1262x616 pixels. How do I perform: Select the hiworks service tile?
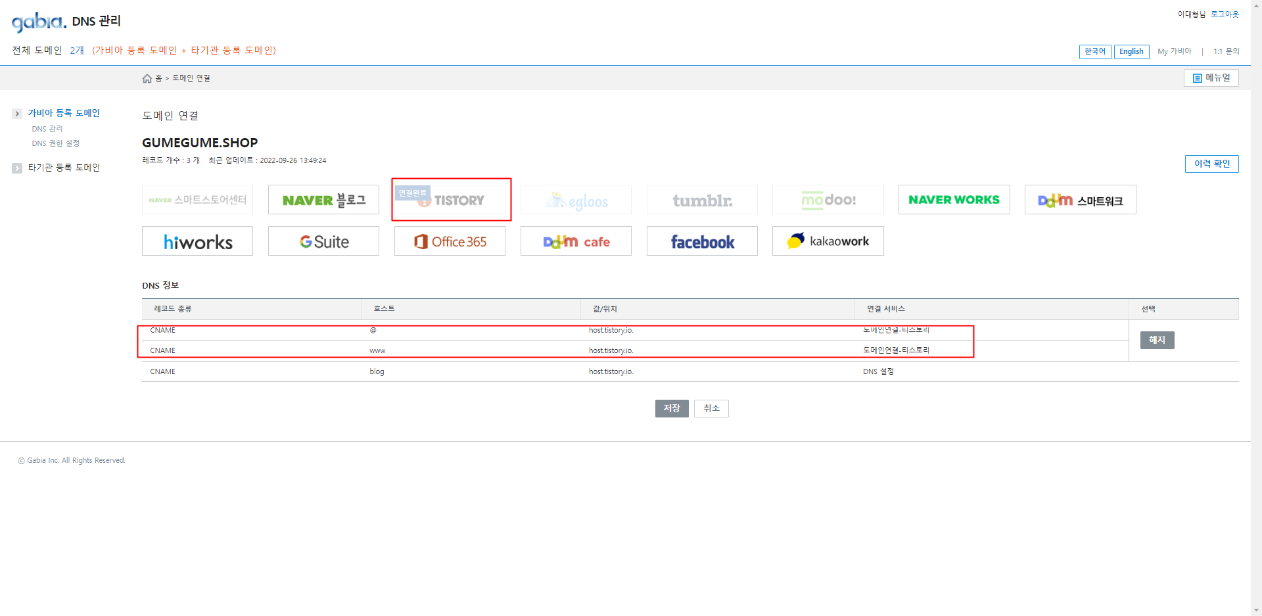197,241
